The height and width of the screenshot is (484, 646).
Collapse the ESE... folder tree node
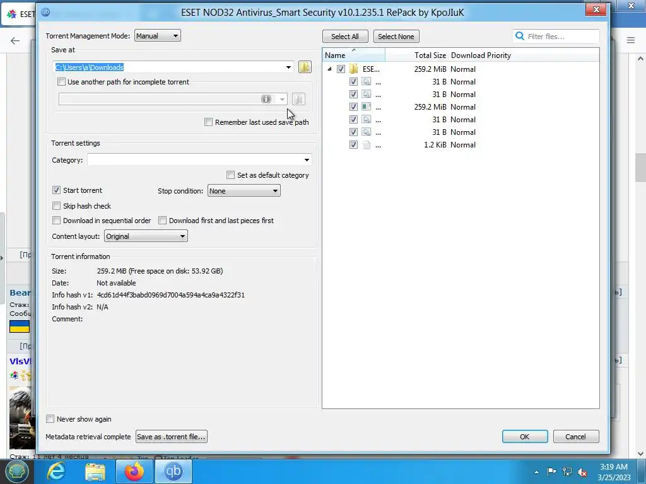tap(329, 69)
